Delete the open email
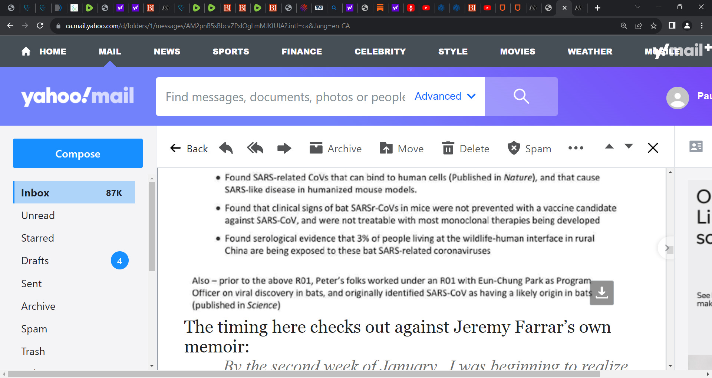The width and height of the screenshot is (712, 378). (x=466, y=149)
